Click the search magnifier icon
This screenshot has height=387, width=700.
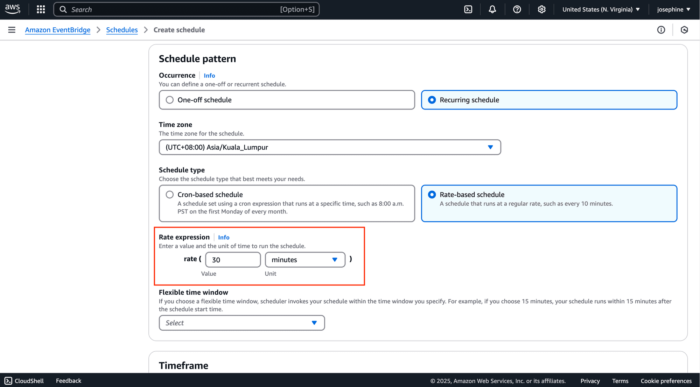tap(63, 9)
